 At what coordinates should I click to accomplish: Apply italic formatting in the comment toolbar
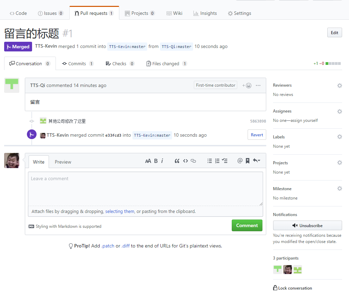[x=162, y=161]
